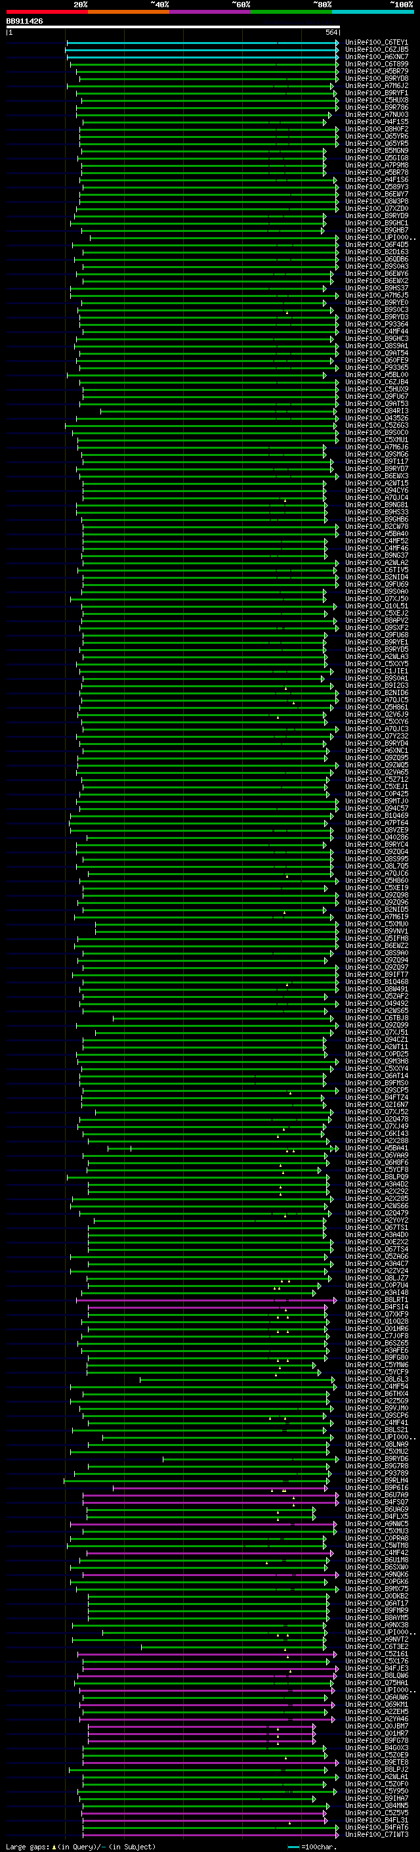The width and height of the screenshot is (420, 1852).
Task: Select hit label UniRef100_B8LPQ9
Action: 377,1177
